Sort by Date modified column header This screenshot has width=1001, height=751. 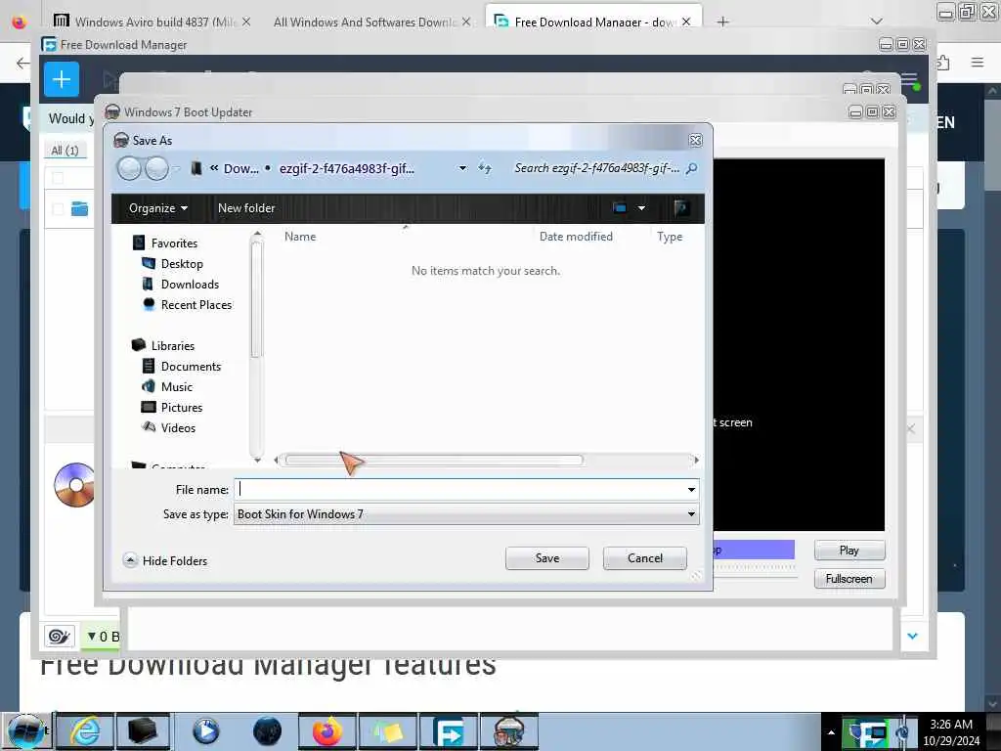(x=576, y=237)
